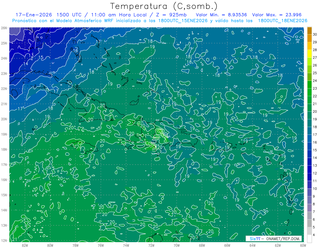Click the '17N' latitude axis label
This screenshot has width=322, height=249.
tap(4, 164)
